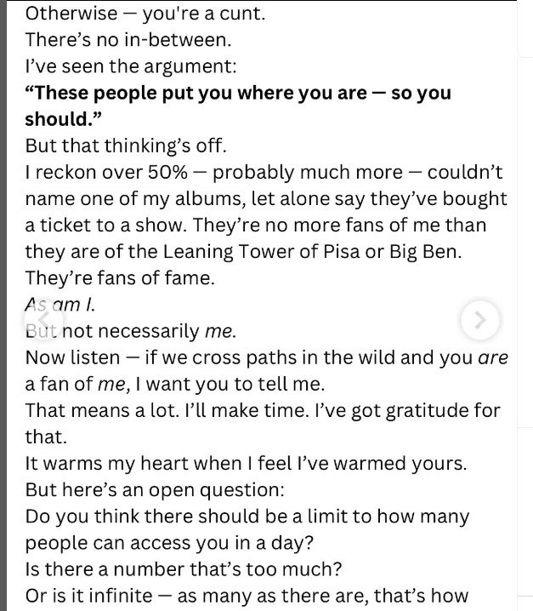This screenshot has width=533, height=611.
Task: Click the bold quote "These people put you where you are"
Action: [x=196, y=93]
